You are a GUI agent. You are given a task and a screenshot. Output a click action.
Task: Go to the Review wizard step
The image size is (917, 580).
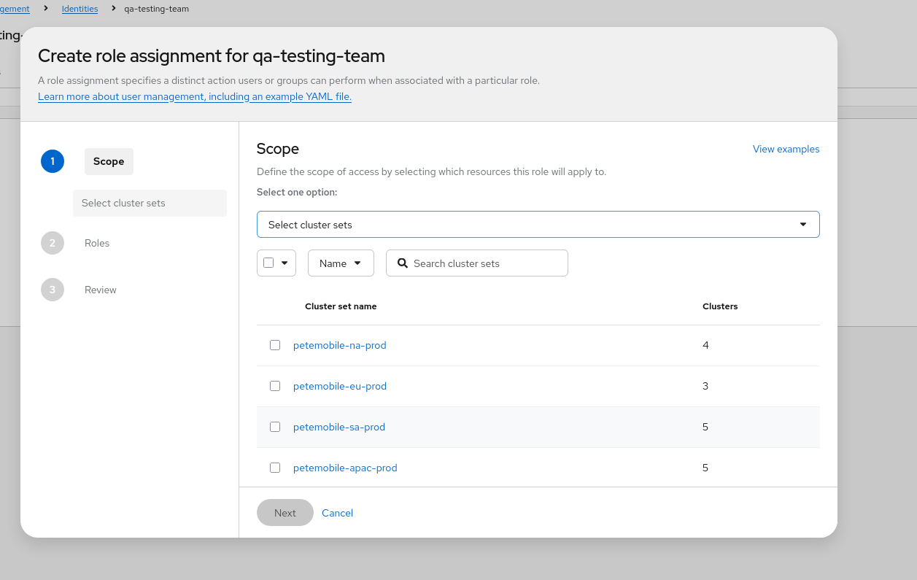(101, 290)
